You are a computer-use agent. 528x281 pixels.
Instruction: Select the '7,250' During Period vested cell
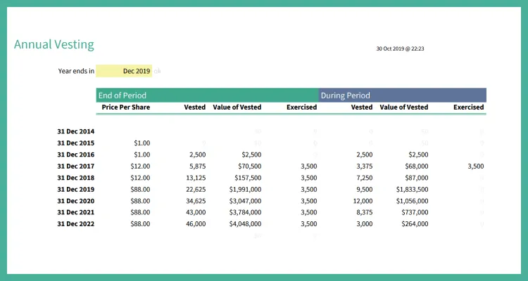tap(365, 178)
